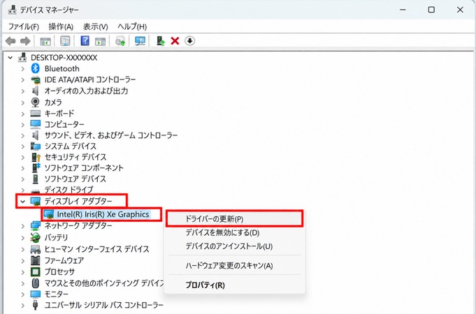
Task: Click the USB icon beside ユニバーサル シリアル バス
Action: (35, 305)
